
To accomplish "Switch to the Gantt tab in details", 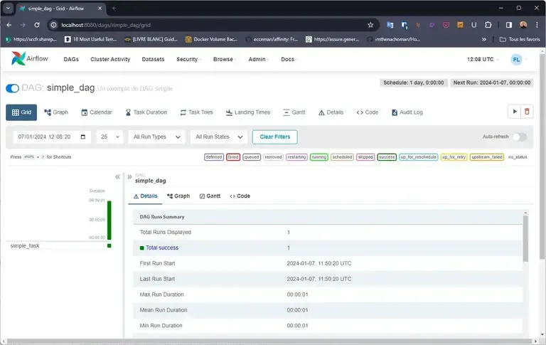I will tap(210, 196).
